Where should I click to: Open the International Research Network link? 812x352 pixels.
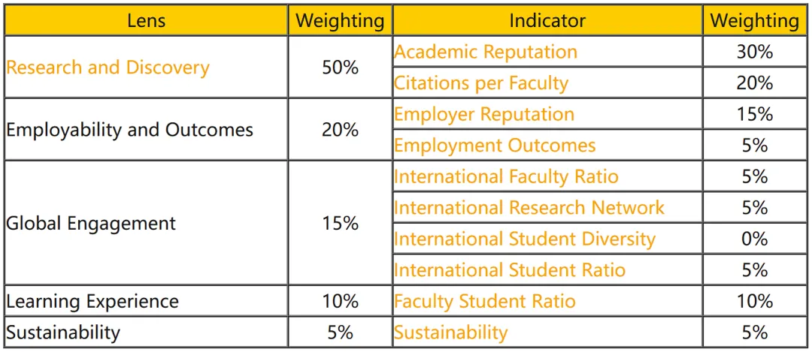pyautogui.click(x=529, y=207)
